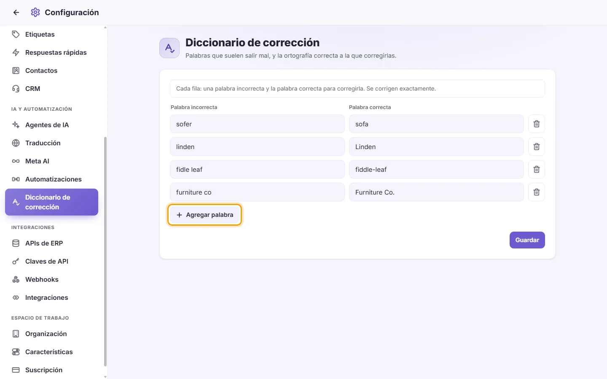Viewport: 607px width, 379px height.
Task: Click the Organización building icon
Action: [16, 334]
